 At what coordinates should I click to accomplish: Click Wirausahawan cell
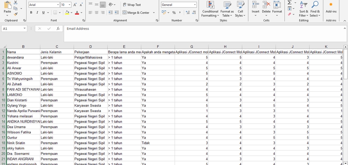[91, 90]
